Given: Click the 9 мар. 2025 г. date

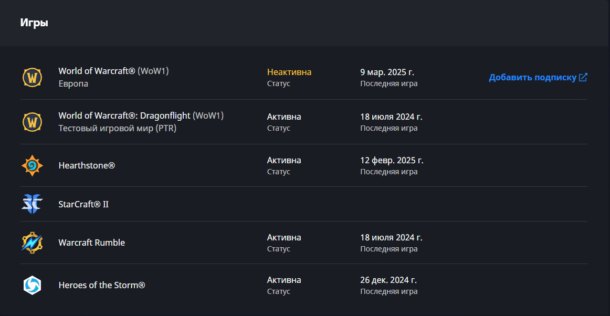Looking at the screenshot, I should 387,72.
